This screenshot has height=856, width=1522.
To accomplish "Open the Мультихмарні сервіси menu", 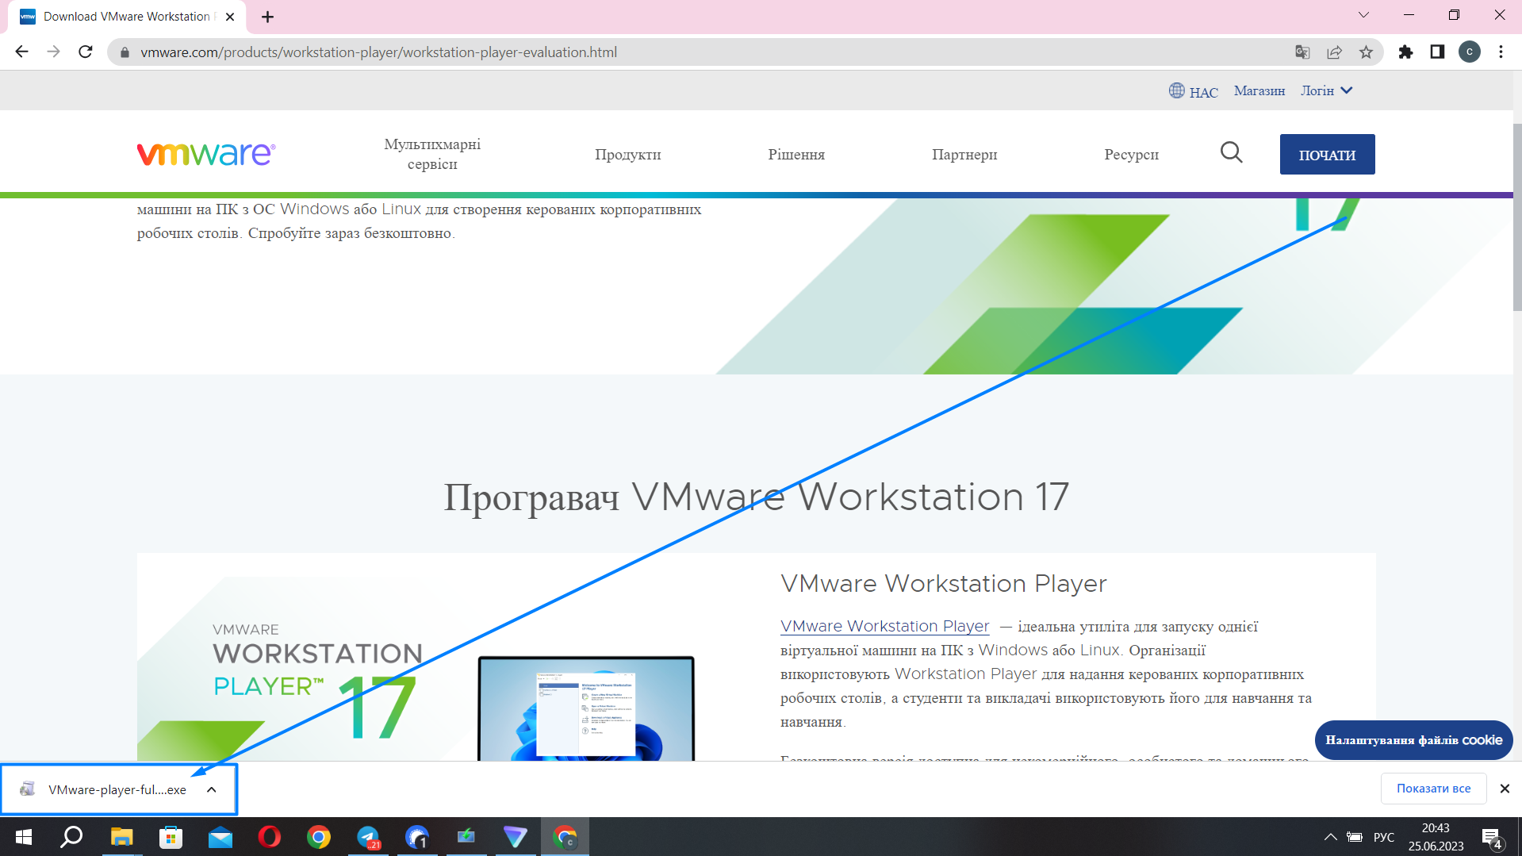I will (432, 154).
